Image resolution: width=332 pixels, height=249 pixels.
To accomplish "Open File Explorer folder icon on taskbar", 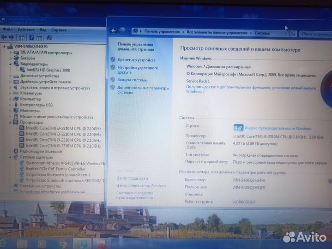I will pos(22,244).
